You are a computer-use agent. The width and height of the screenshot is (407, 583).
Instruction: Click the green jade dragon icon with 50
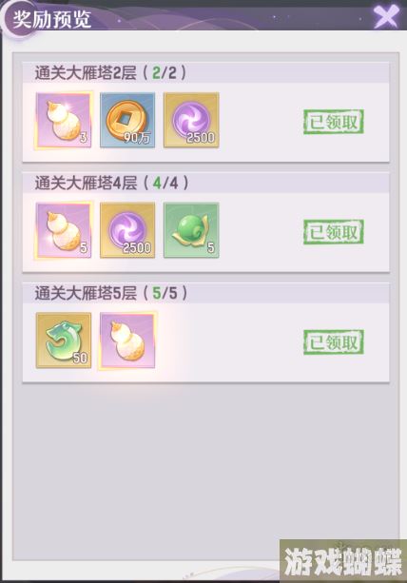point(64,340)
